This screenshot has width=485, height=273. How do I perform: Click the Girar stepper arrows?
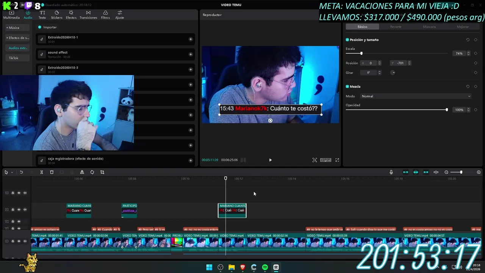(380, 72)
